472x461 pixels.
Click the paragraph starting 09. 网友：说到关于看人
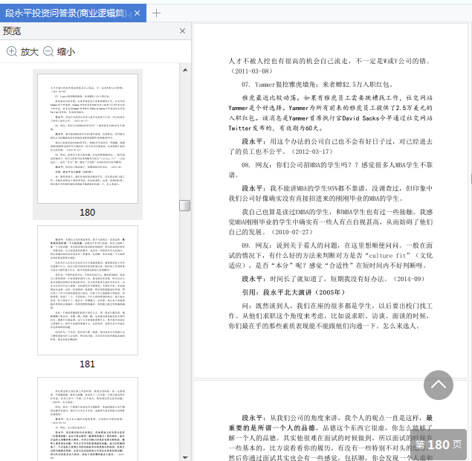[331, 255]
